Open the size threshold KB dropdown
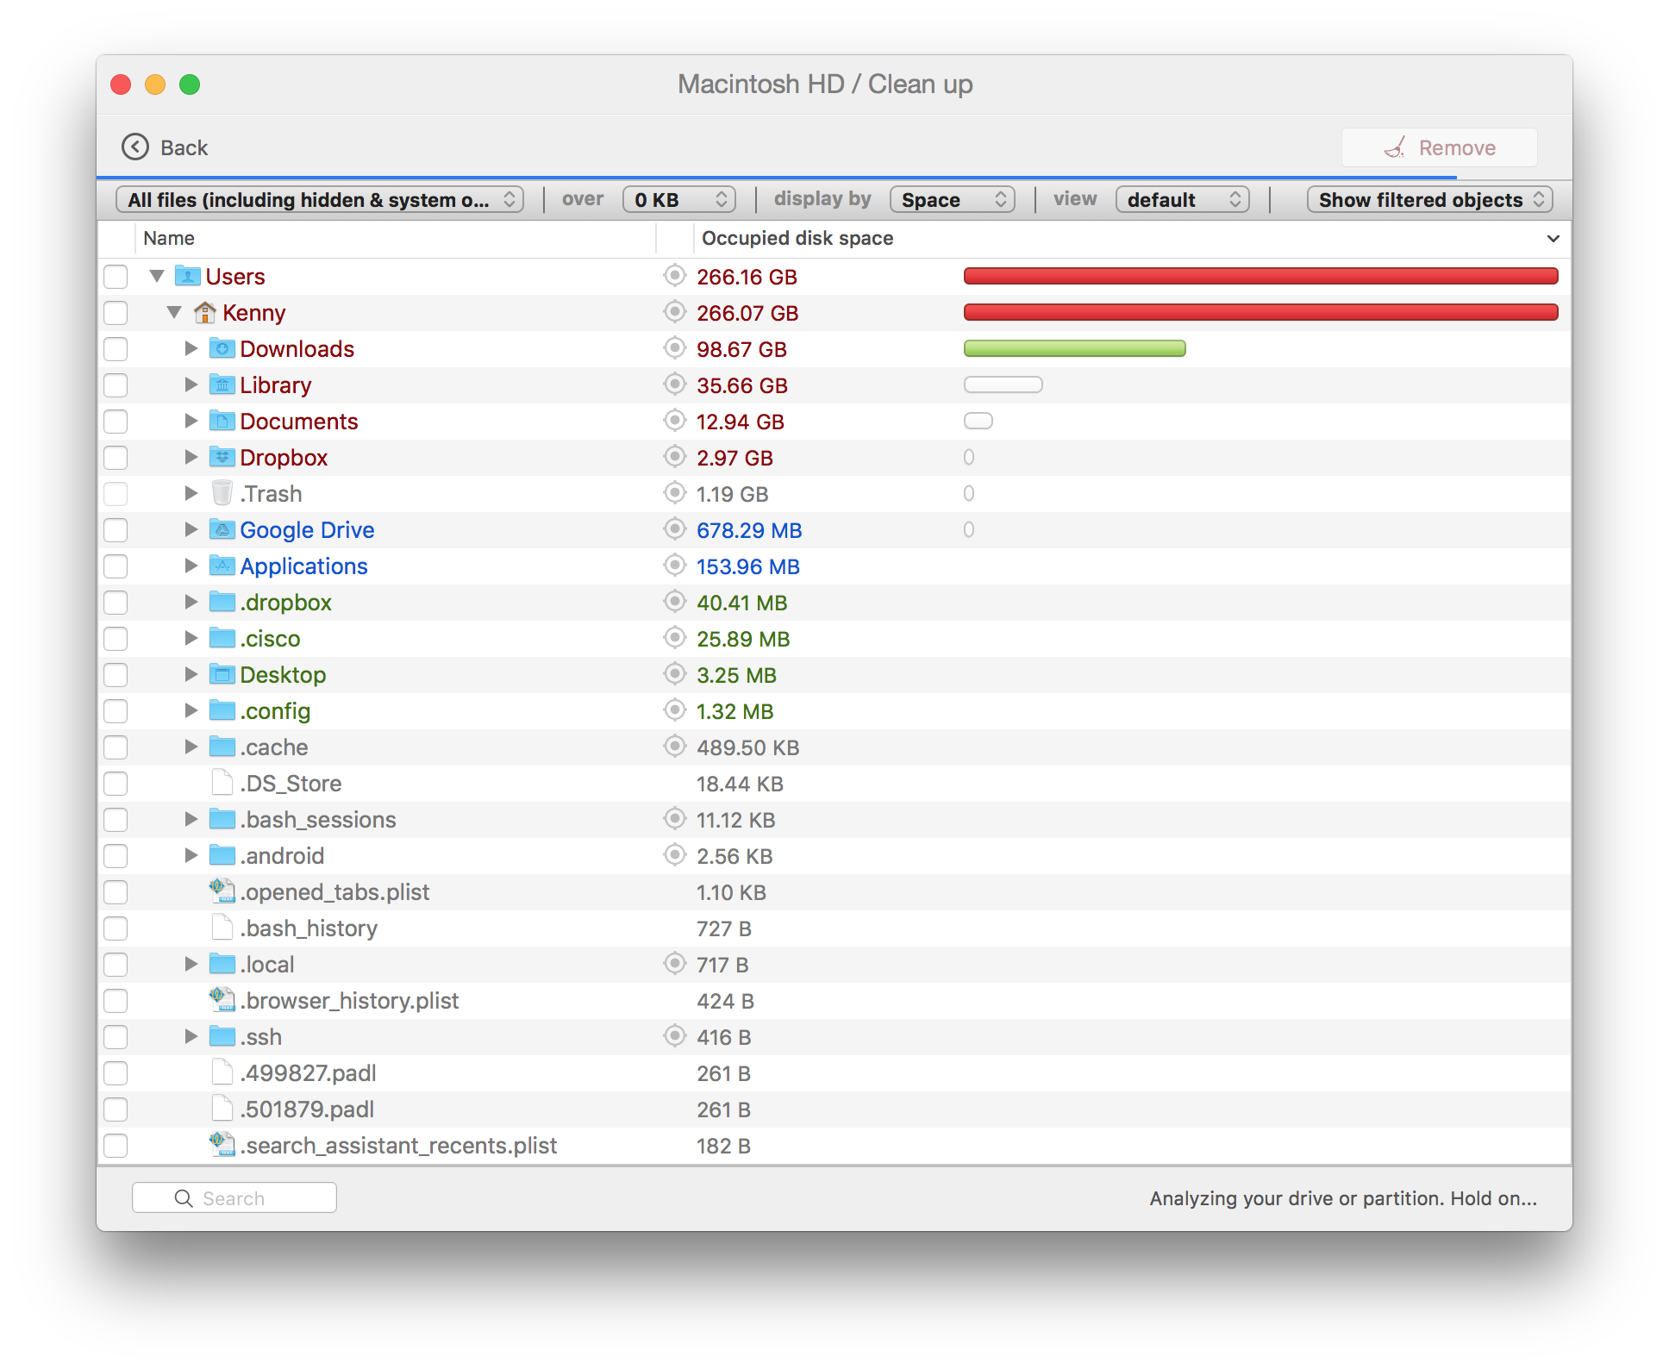 pos(678,199)
